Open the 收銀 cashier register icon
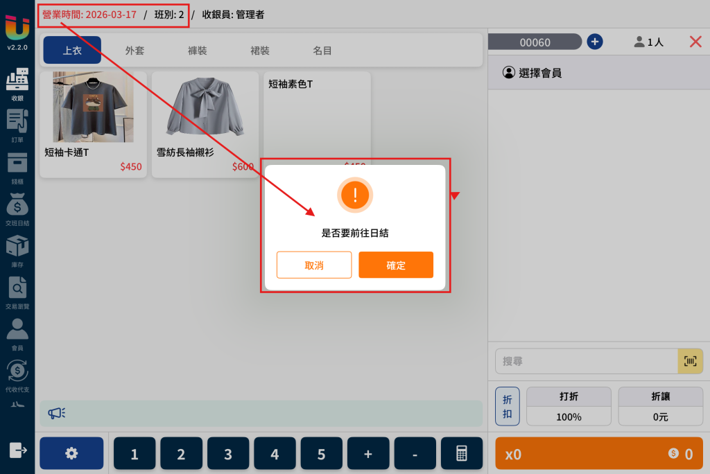This screenshot has height=474, width=710. [x=17, y=85]
